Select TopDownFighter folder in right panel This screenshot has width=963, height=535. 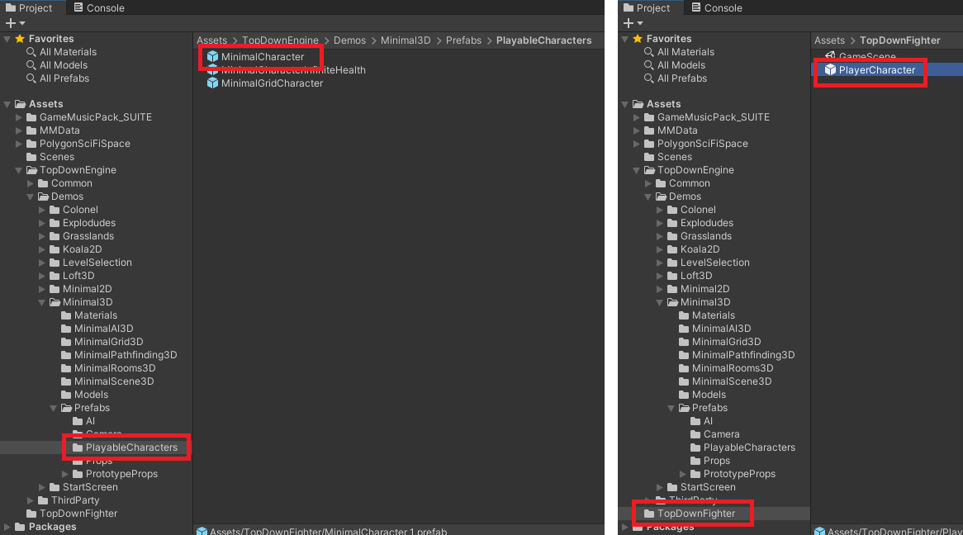[690, 514]
